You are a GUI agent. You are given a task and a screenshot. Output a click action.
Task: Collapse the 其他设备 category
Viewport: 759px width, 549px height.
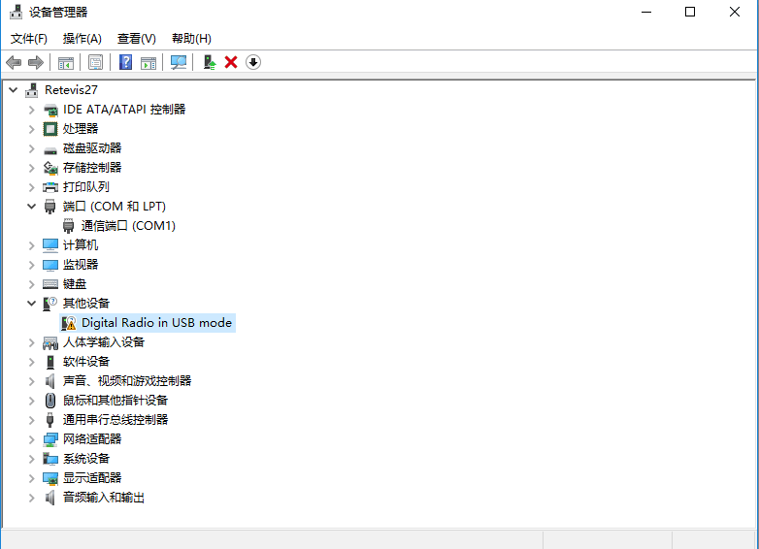(x=32, y=304)
